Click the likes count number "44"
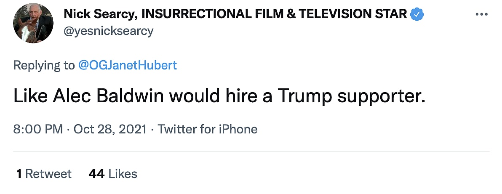 click(96, 173)
